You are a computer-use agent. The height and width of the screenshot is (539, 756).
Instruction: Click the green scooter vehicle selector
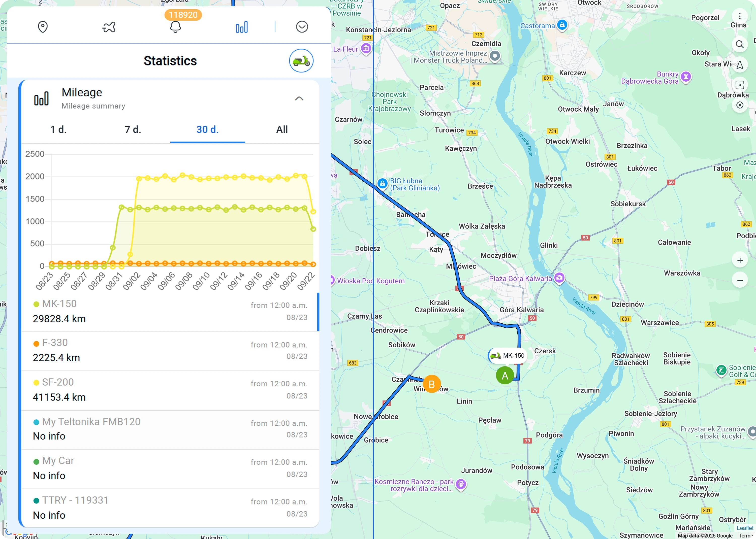301,61
